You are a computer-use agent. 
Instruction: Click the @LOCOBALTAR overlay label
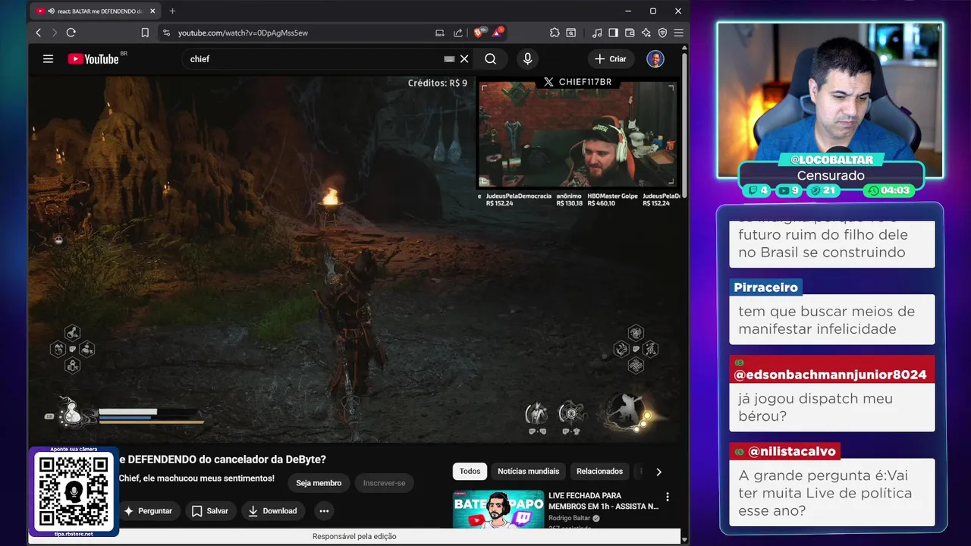pos(831,160)
